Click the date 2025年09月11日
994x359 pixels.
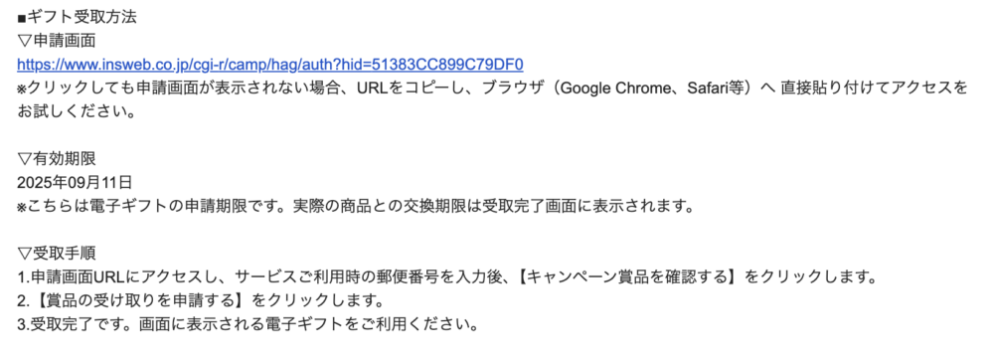pos(75,183)
